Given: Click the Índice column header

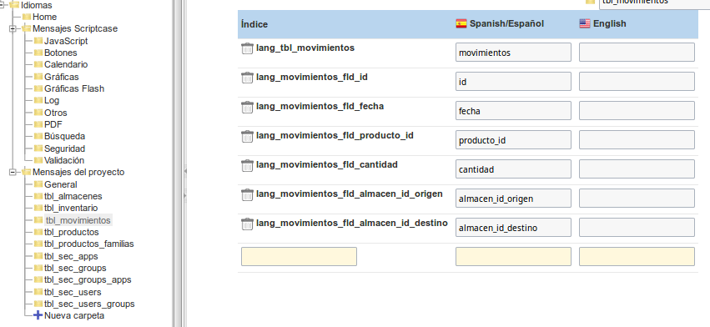Looking at the screenshot, I should click(254, 24).
